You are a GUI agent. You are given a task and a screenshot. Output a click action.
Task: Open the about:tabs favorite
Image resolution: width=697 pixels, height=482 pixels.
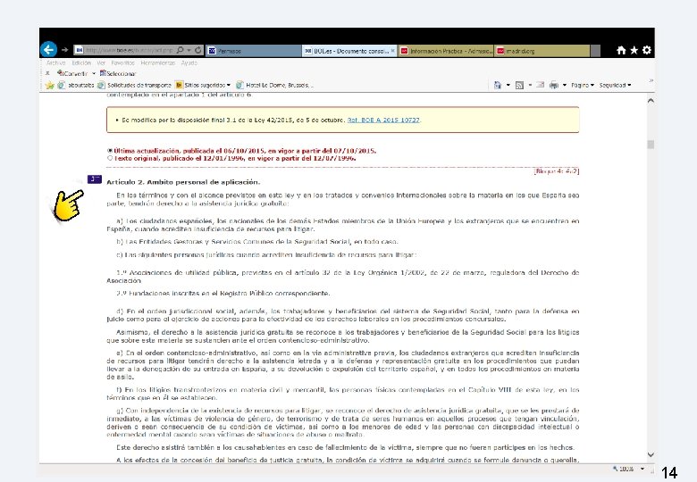pos(76,85)
